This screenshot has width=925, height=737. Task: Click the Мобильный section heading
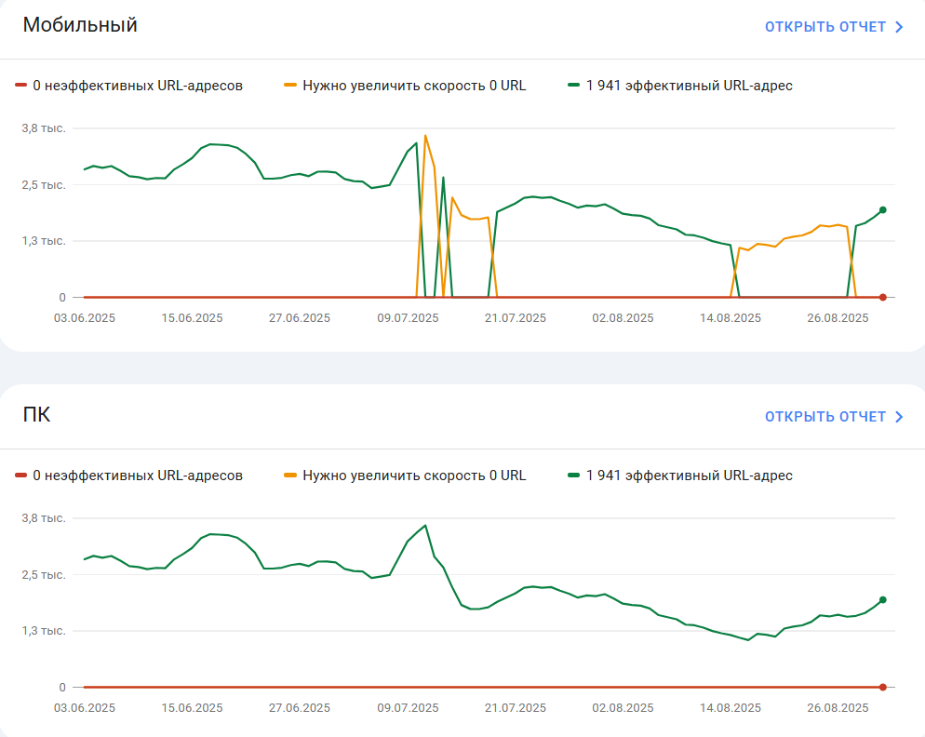[x=80, y=25]
